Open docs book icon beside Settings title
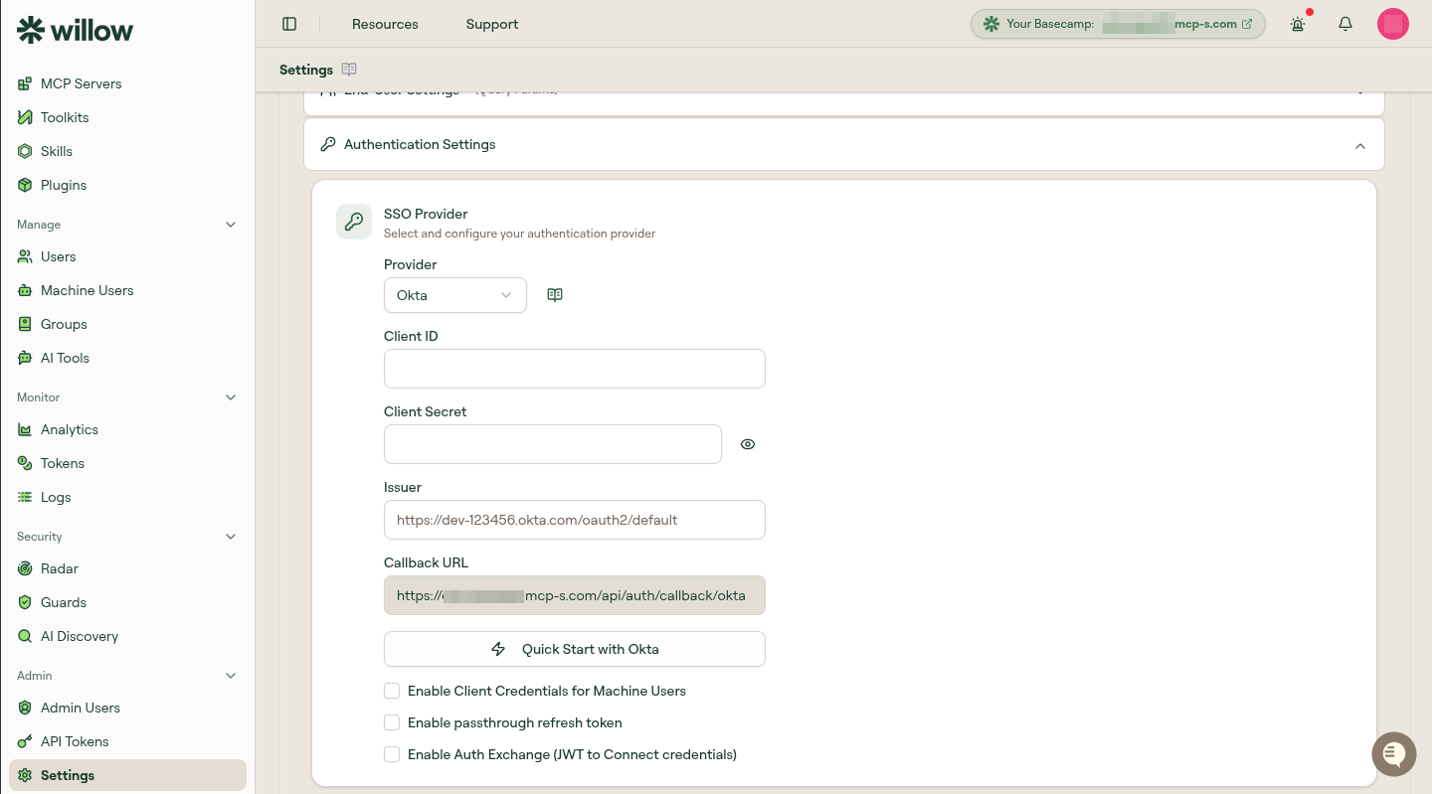This screenshot has width=1432, height=794. pos(349,70)
